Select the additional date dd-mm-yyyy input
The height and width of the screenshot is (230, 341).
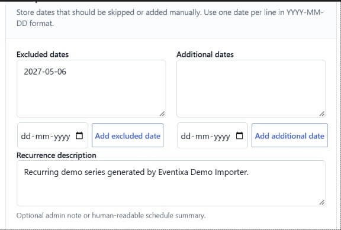point(213,135)
